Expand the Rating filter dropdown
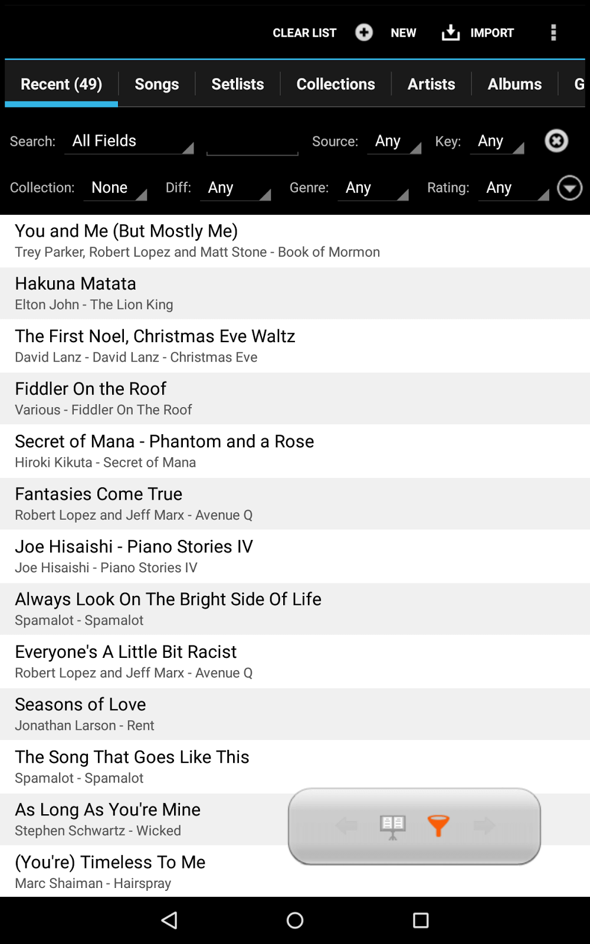 [513, 188]
